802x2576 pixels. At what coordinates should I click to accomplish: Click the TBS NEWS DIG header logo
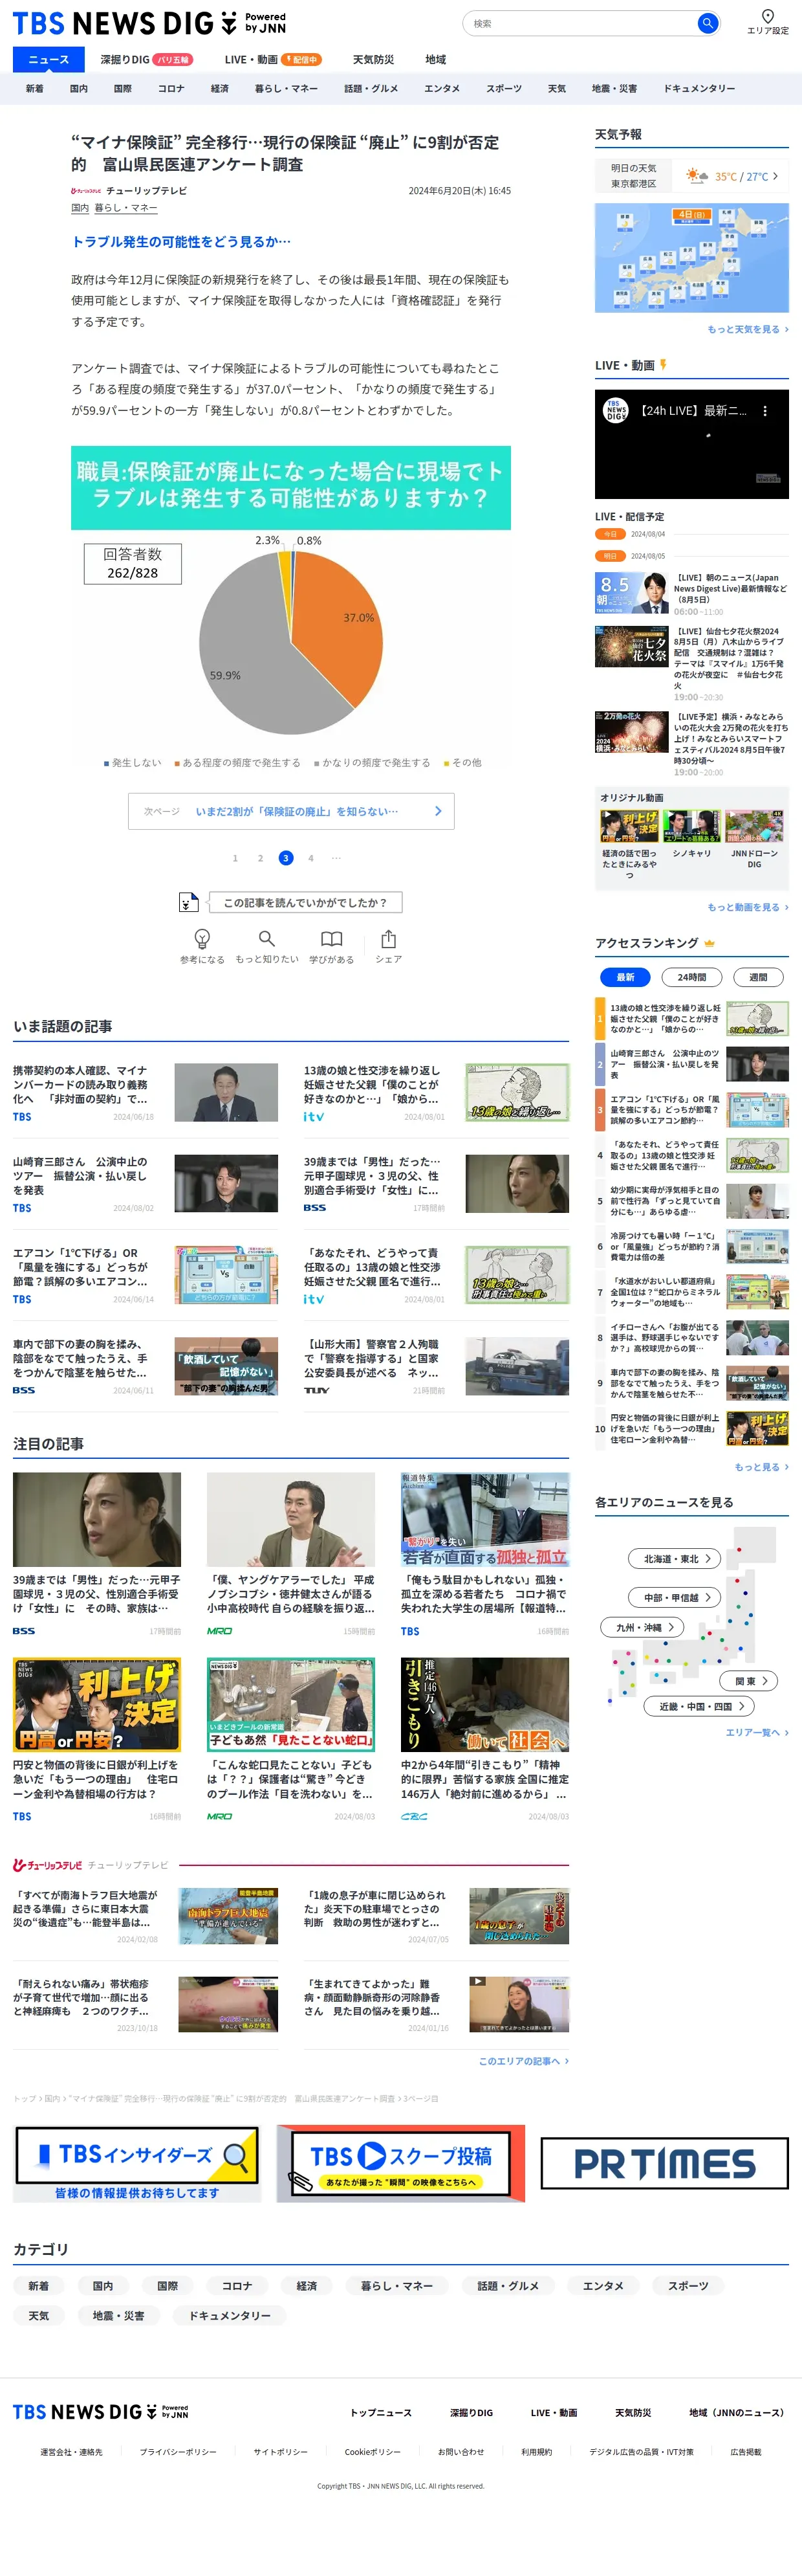point(150,22)
